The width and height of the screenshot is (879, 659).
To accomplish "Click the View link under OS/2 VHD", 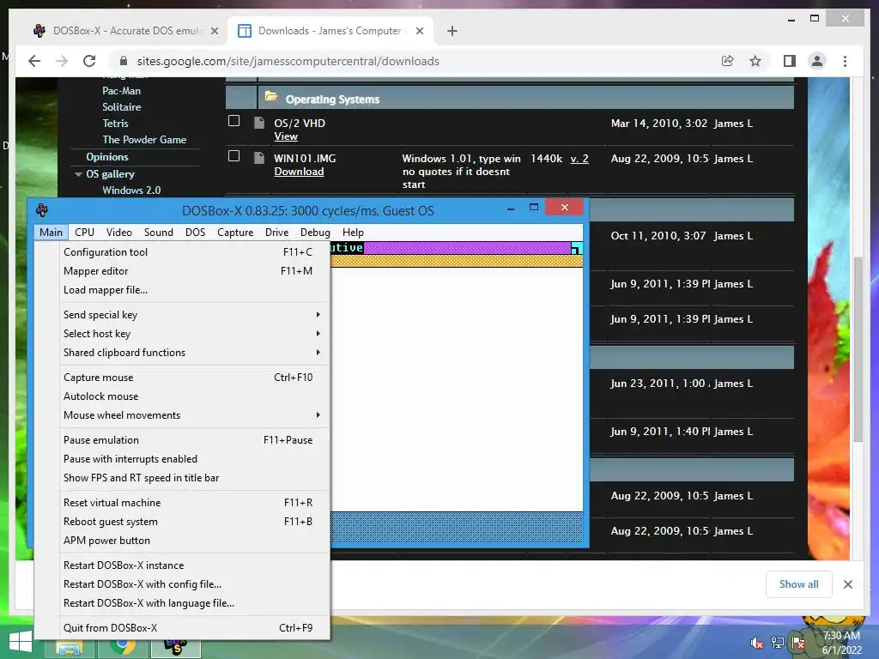I will [x=286, y=136].
